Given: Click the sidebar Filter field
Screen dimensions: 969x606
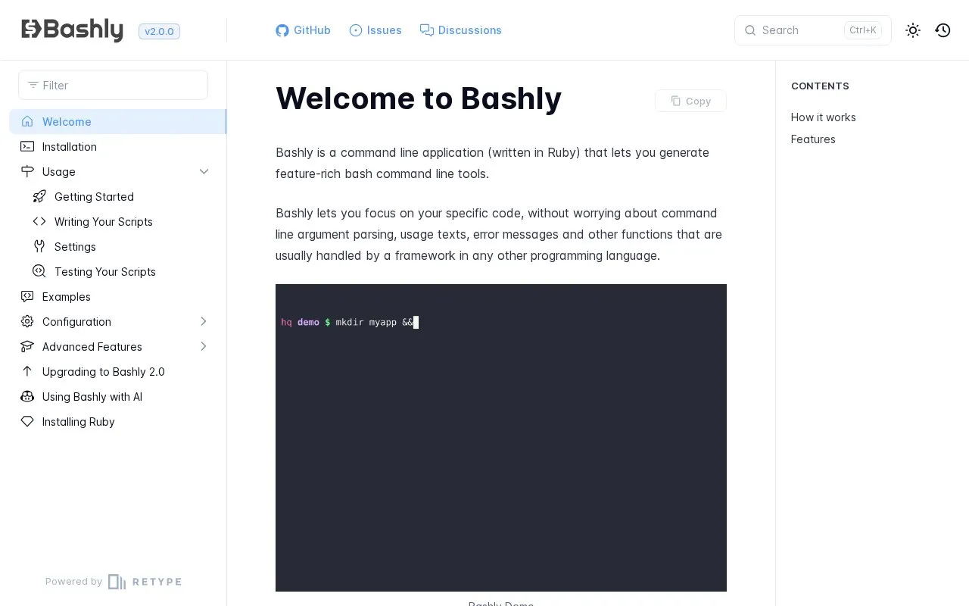Looking at the screenshot, I should 113,85.
